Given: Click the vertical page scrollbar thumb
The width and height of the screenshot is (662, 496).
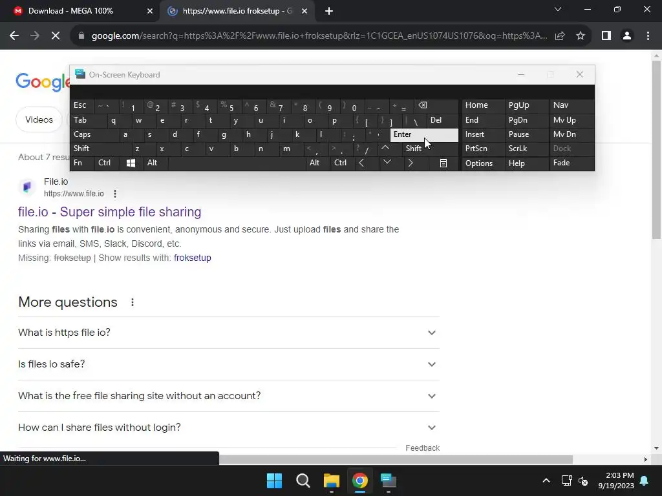Looking at the screenshot, I should point(656,150).
